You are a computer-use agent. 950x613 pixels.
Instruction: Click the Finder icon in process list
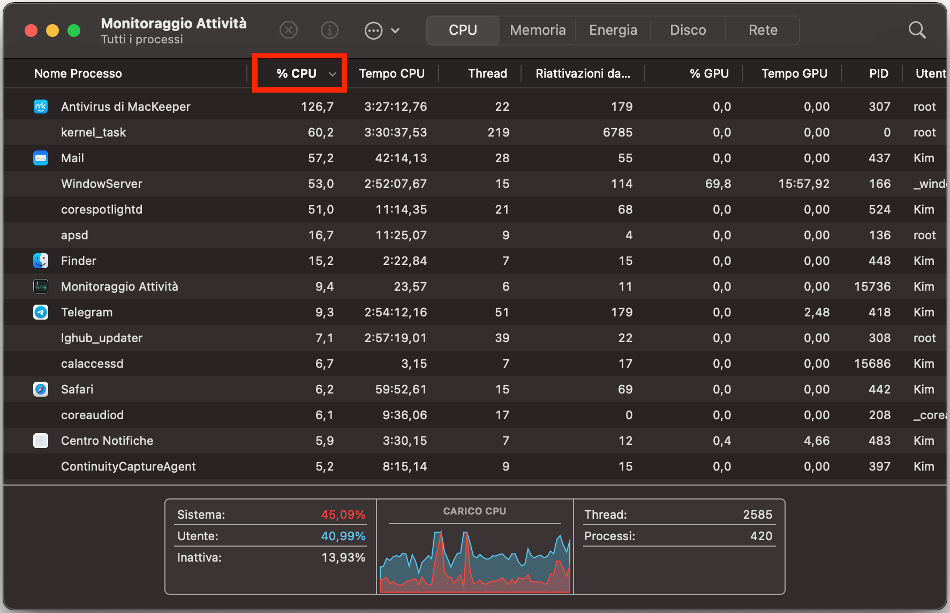(x=41, y=261)
